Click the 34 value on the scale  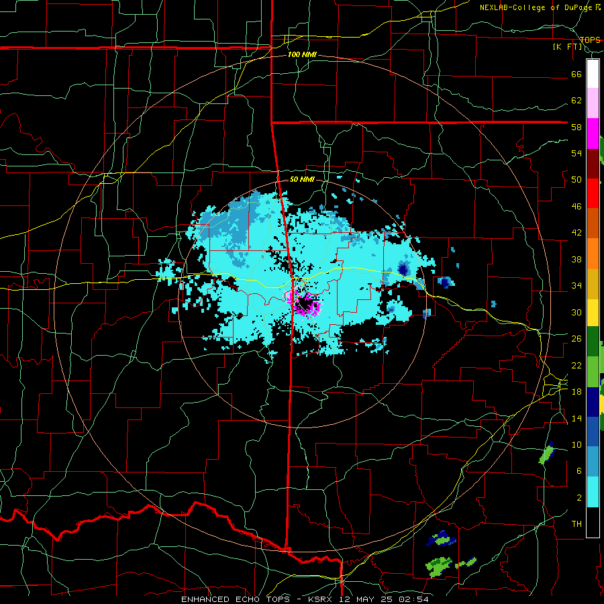pyautogui.click(x=576, y=286)
